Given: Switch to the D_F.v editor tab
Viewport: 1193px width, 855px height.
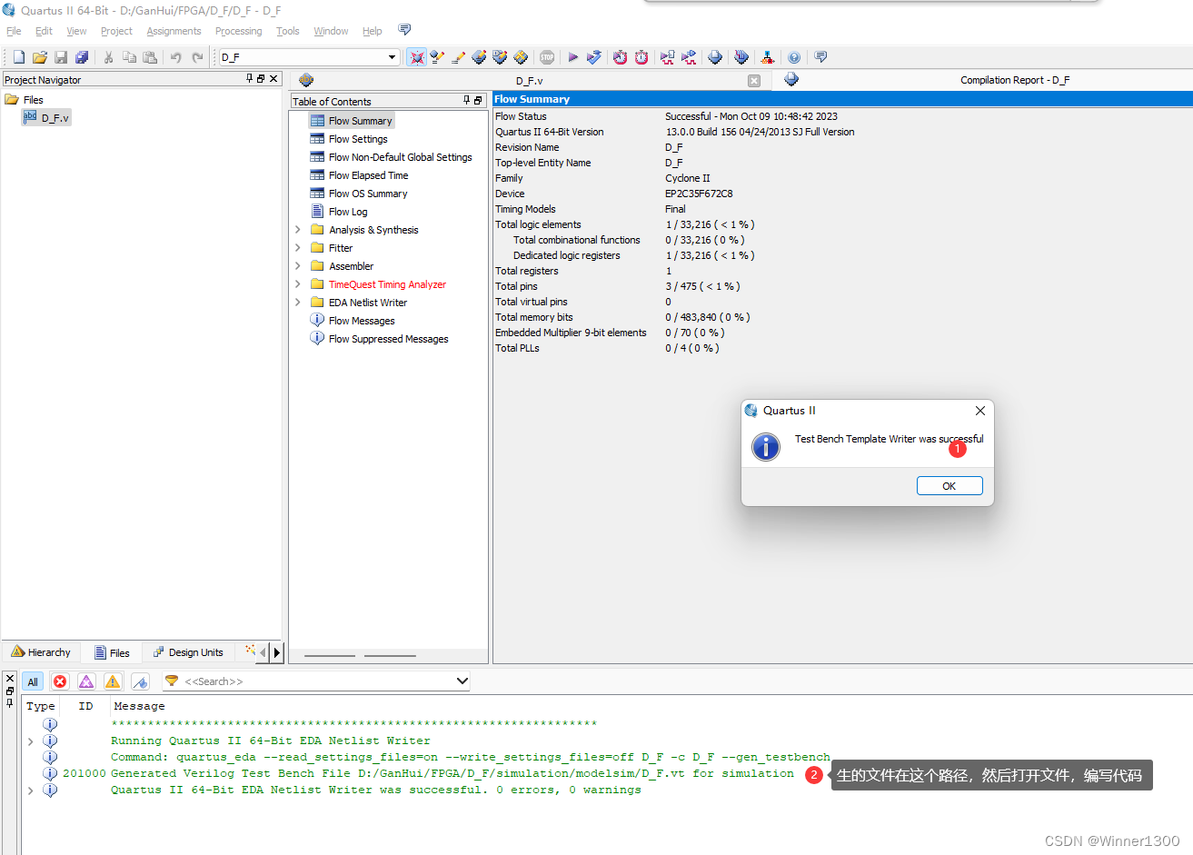Looking at the screenshot, I should click(x=530, y=81).
